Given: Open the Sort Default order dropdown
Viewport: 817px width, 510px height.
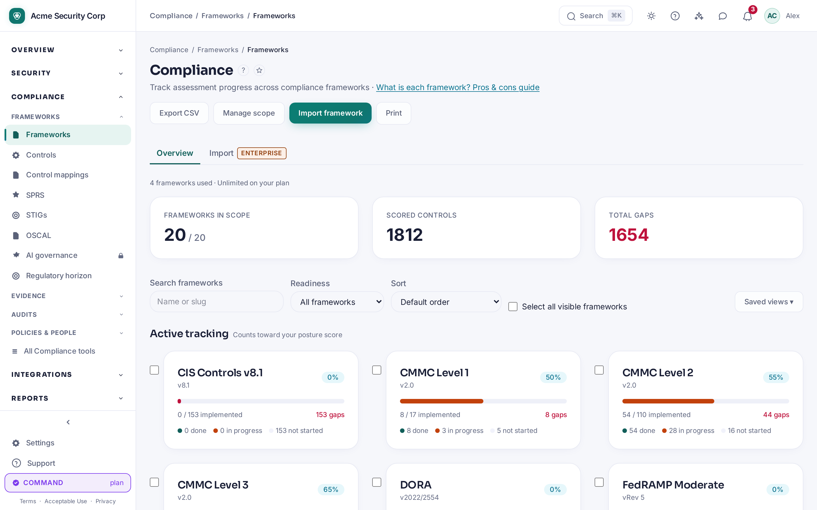Looking at the screenshot, I should point(446,302).
